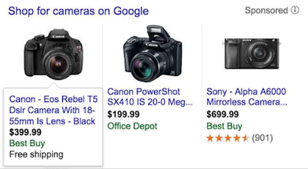Visit Best Buy under the Canon Rebel listing
The height and width of the screenshot is (169, 308).
tap(27, 144)
